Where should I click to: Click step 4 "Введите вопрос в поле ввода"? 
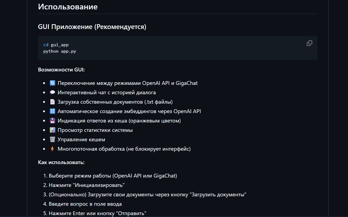click(x=85, y=204)
